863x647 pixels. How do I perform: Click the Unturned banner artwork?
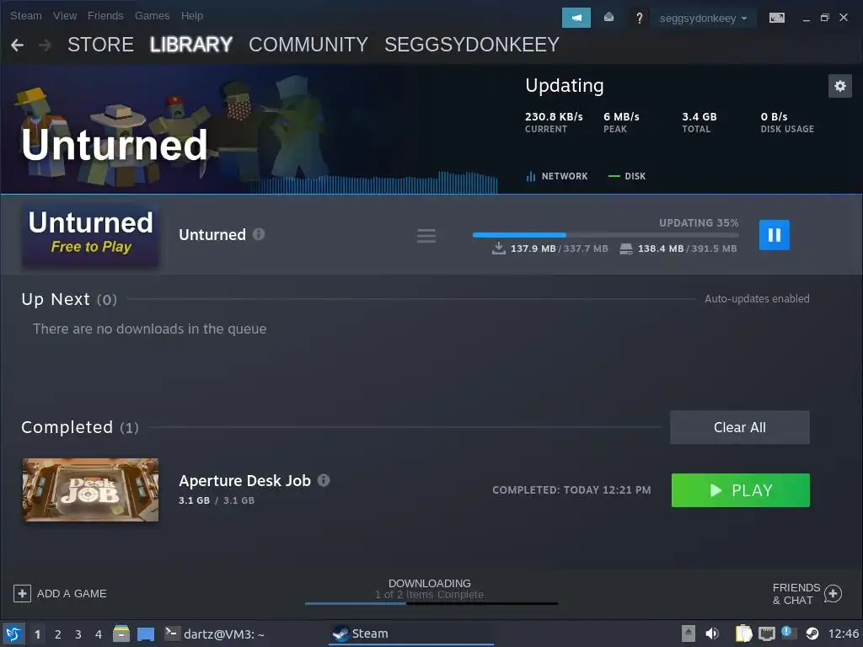tap(249, 129)
